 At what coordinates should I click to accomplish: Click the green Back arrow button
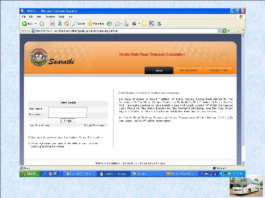tap(25, 24)
